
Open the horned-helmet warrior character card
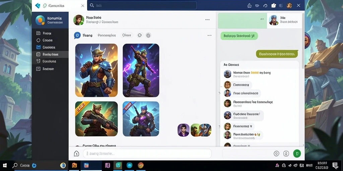tap(96, 70)
